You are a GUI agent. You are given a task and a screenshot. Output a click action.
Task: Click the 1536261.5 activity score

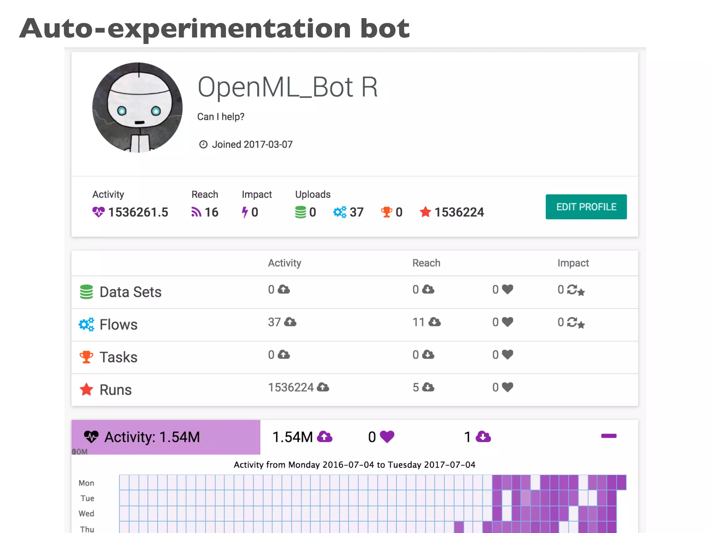tap(138, 212)
